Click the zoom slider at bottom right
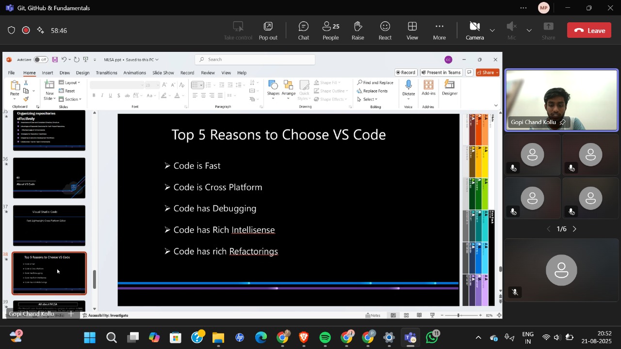The width and height of the screenshot is (621, 349). 458,315
